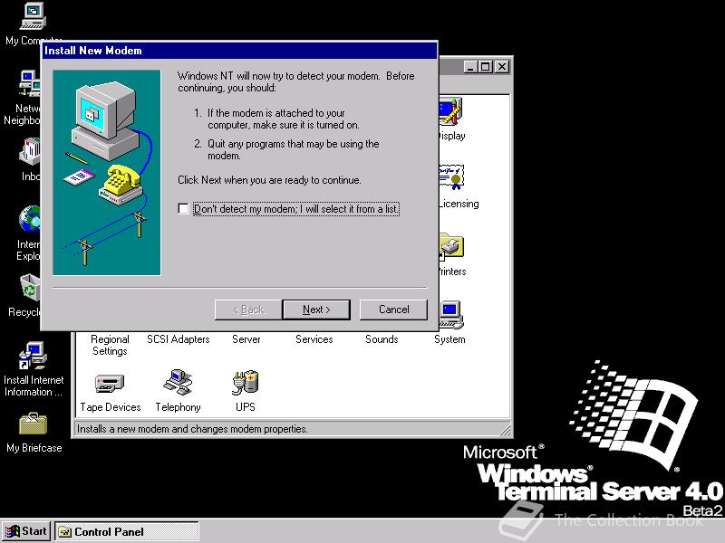Click the Install New Modem title bar
Image resolution: width=725 pixels, height=543 pixels.
click(239, 51)
